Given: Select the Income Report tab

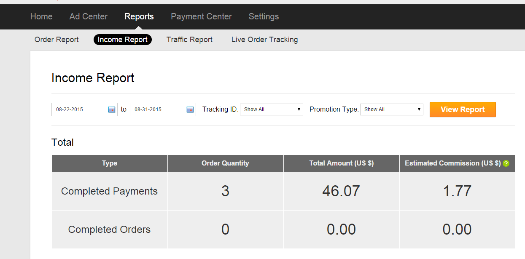Looking at the screenshot, I should [x=123, y=40].
